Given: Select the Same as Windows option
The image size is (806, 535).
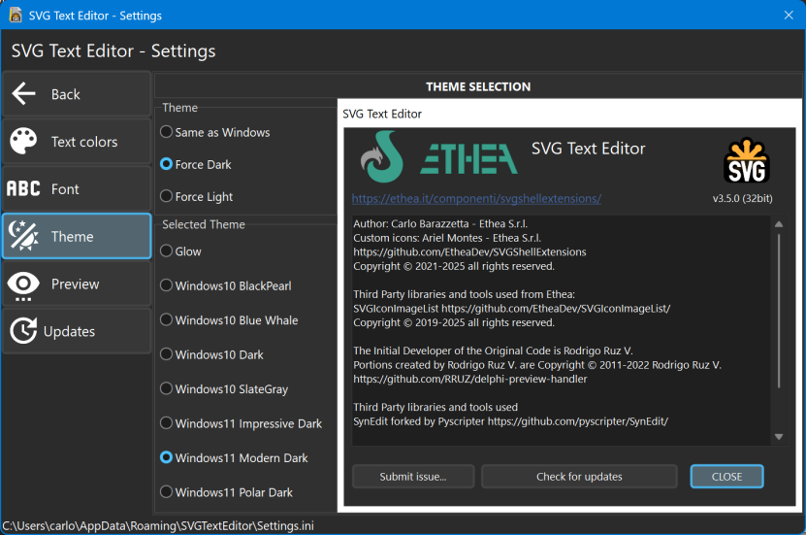Looking at the screenshot, I should tap(215, 132).
